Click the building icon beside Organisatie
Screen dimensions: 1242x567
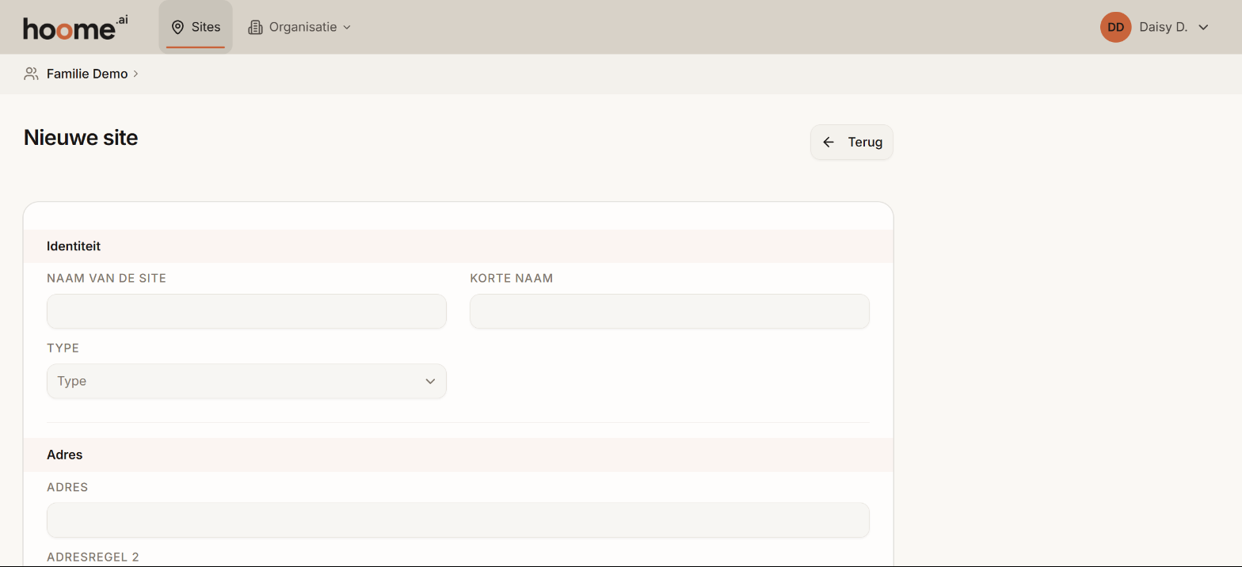point(255,27)
